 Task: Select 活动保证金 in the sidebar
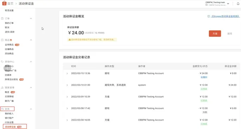click(x=10, y=127)
